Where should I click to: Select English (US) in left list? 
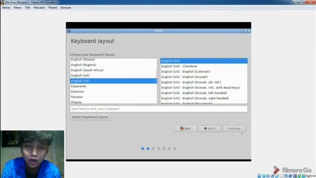click(x=114, y=81)
